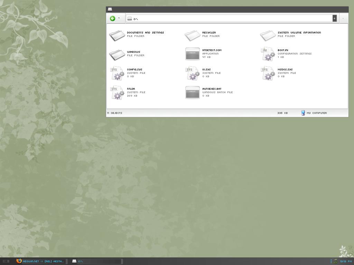This screenshot has width=354, height=265.
Task: Click the green Back arrow button
Action: pos(112,19)
